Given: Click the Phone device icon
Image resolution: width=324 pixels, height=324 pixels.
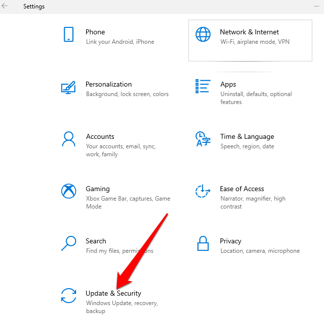Looking at the screenshot, I should coord(68,34).
